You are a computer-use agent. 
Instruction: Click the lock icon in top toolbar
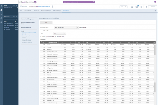point(147,7)
